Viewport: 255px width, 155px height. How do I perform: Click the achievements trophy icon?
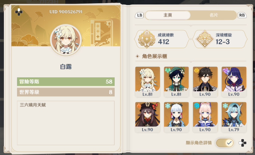[147, 39]
